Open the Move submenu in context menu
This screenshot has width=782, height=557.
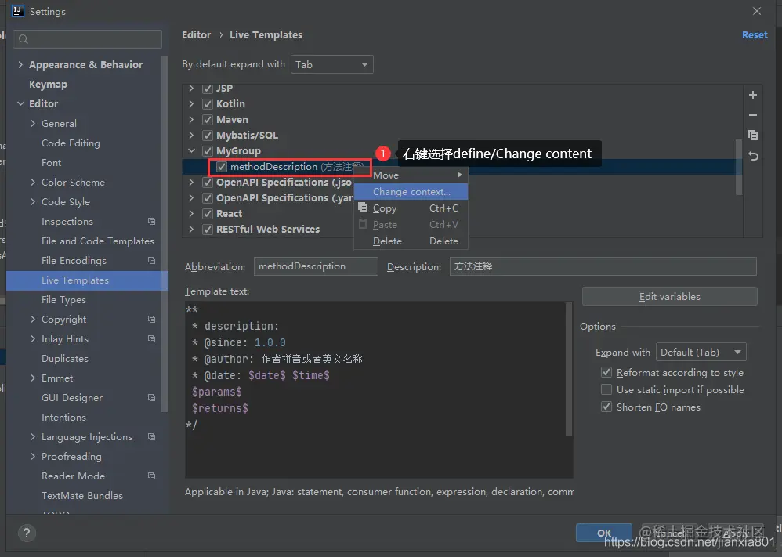[411, 175]
